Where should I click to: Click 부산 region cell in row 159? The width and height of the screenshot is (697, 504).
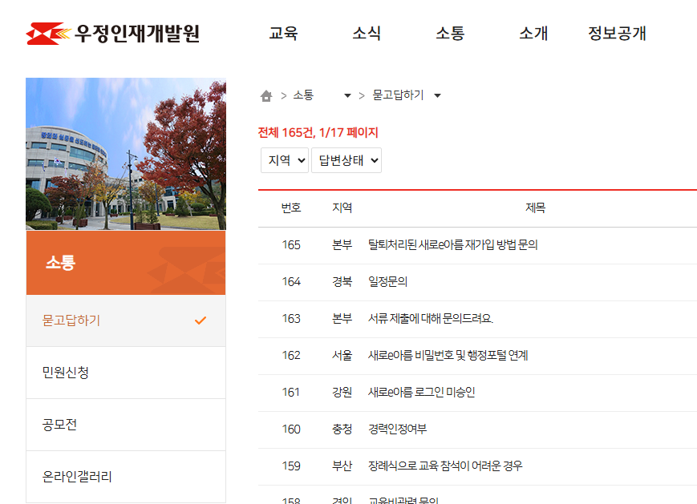click(342, 466)
